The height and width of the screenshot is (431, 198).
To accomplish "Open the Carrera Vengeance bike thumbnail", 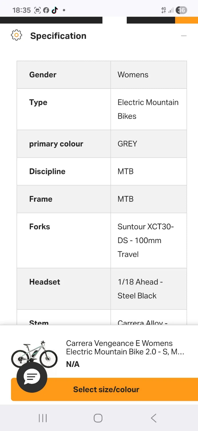I will (x=34, y=354).
